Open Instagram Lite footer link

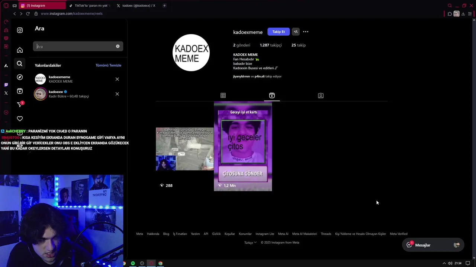coord(265,234)
